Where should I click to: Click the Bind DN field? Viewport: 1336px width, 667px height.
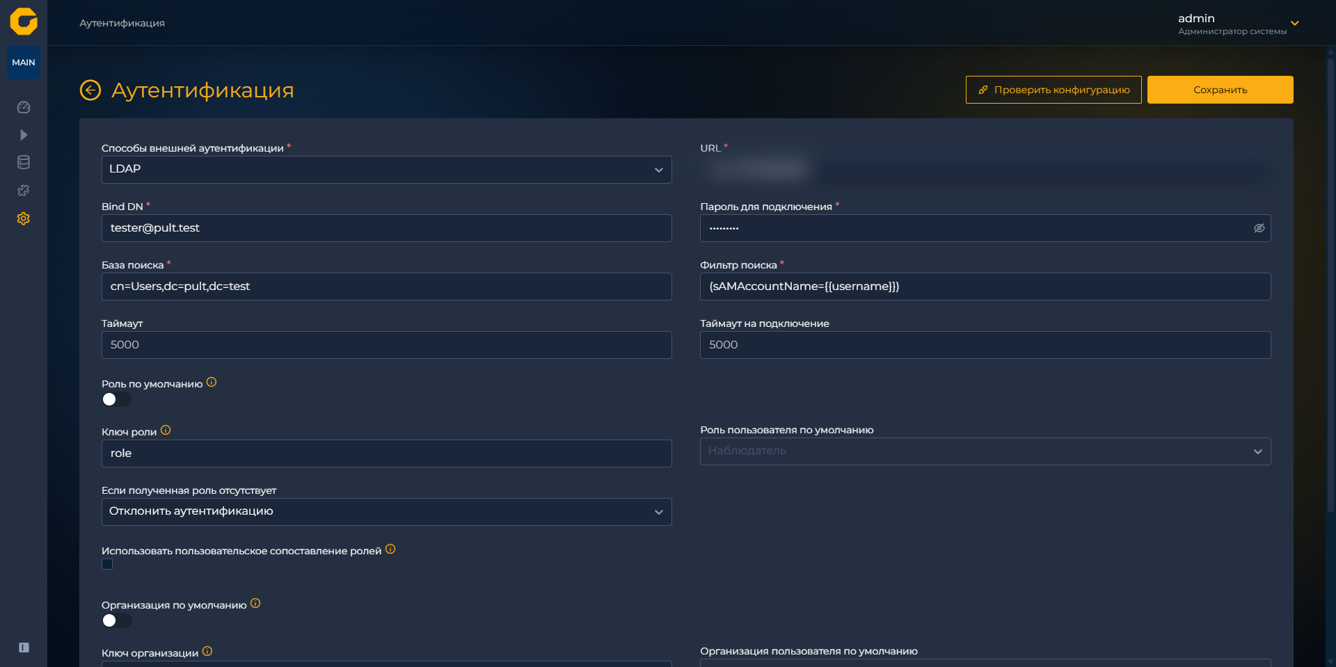pos(386,228)
